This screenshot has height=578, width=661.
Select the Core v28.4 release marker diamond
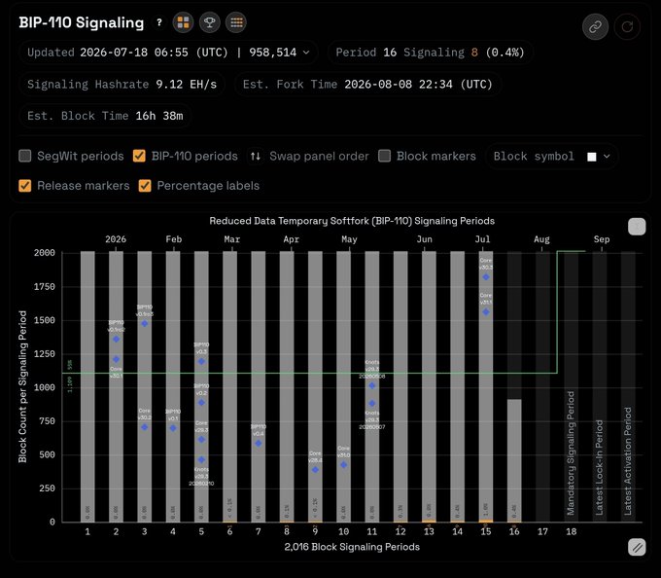(315, 470)
